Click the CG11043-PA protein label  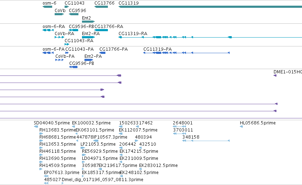(79, 49)
